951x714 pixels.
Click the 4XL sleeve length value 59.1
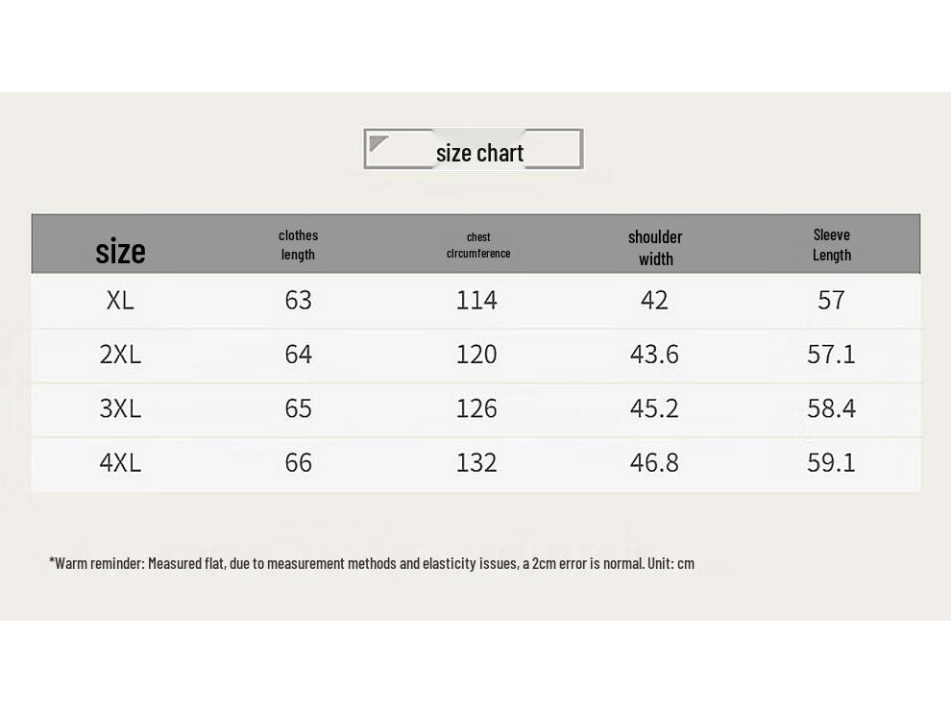[x=831, y=462]
